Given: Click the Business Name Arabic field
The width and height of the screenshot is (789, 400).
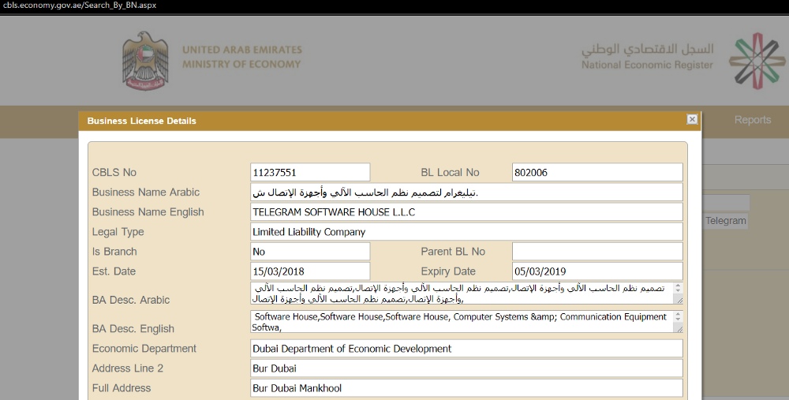Looking at the screenshot, I should (x=466, y=193).
